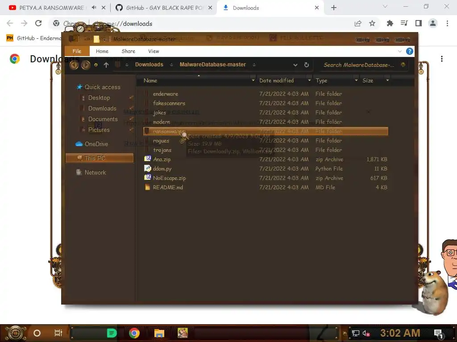Open the Type column filter dropdown
This screenshot has height=342, width=457.
[x=356, y=81]
